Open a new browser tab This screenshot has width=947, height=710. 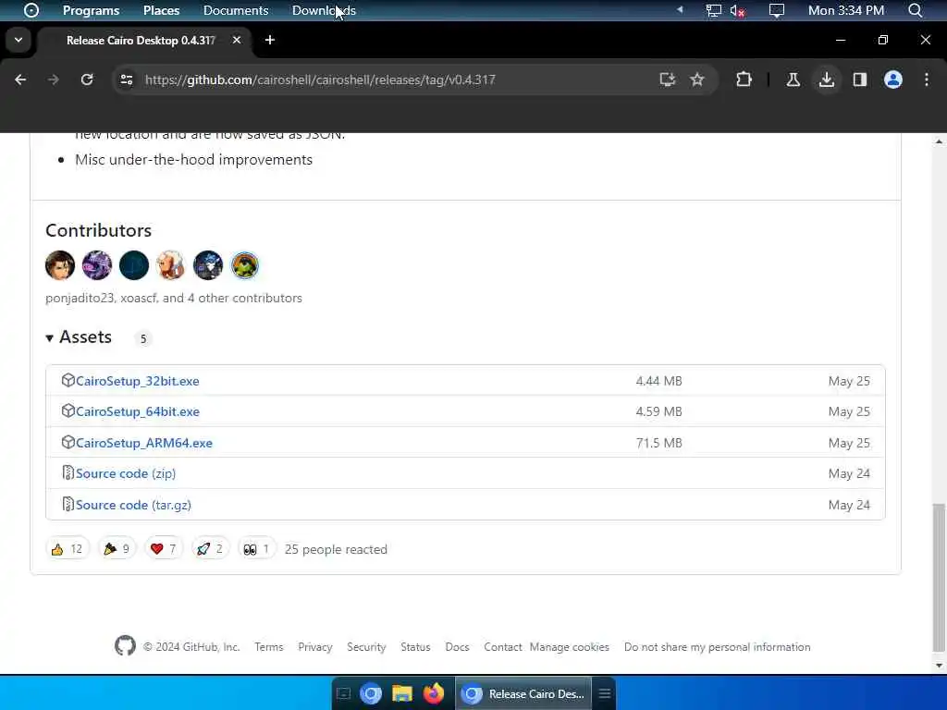pyautogui.click(x=270, y=40)
